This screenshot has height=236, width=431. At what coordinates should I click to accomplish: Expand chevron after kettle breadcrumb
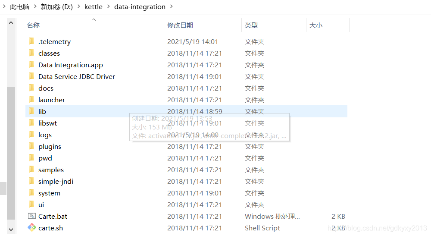coord(108,6)
